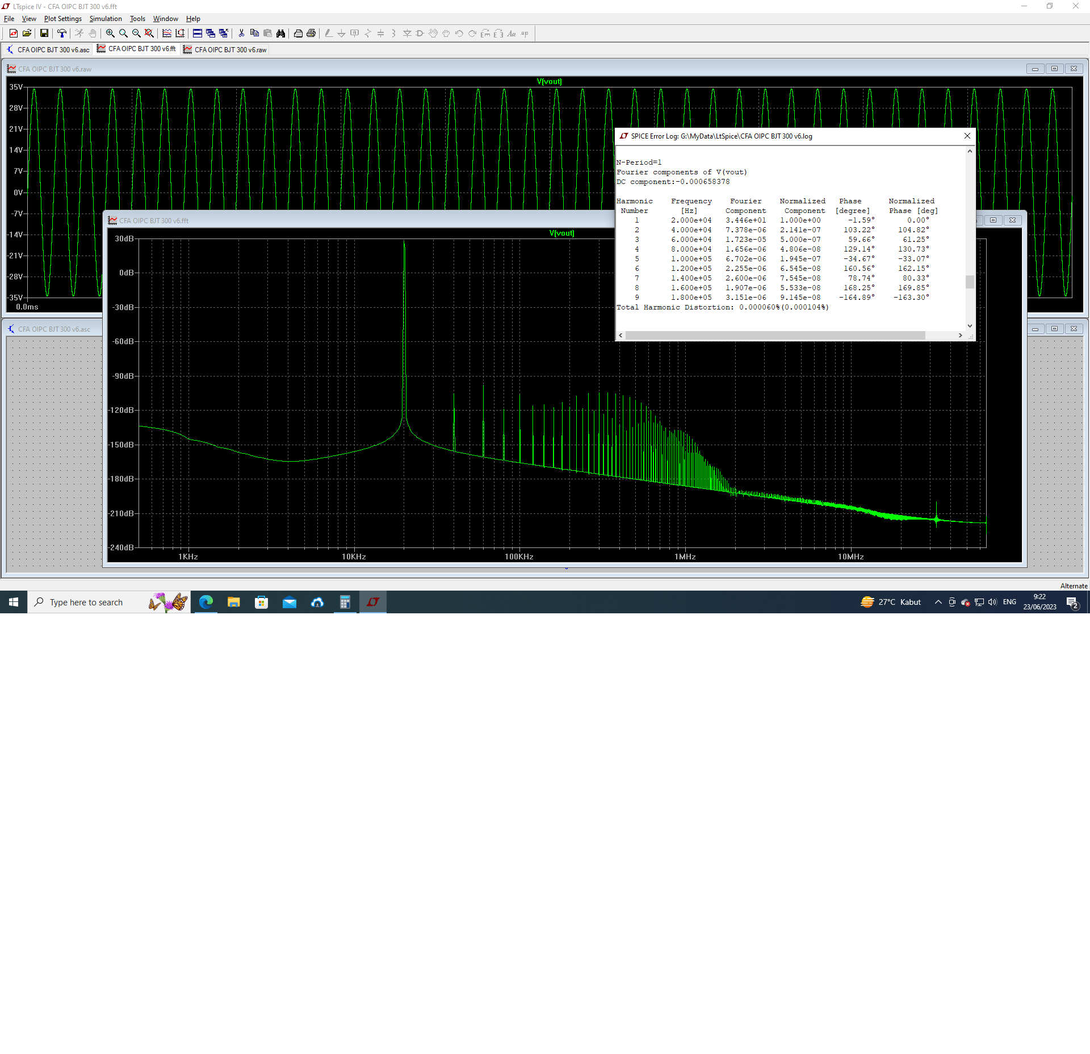Click the Tile Windows icon
The height and width of the screenshot is (1054, 1090).
pos(198,34)
